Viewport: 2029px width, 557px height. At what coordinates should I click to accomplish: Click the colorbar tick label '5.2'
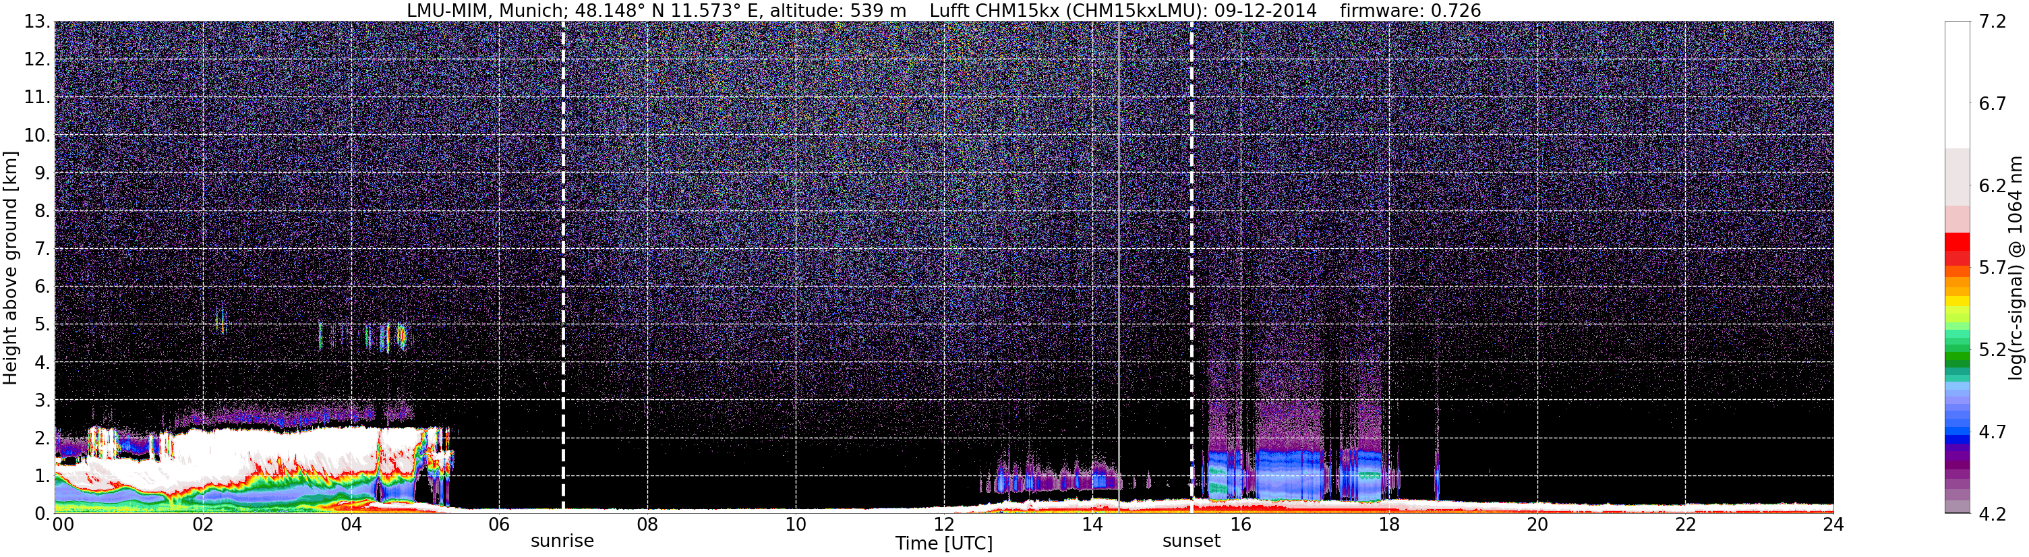pos(1992,350)
